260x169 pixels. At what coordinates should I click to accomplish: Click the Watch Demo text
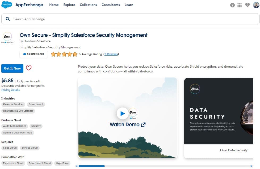click(x=124, y=124)
